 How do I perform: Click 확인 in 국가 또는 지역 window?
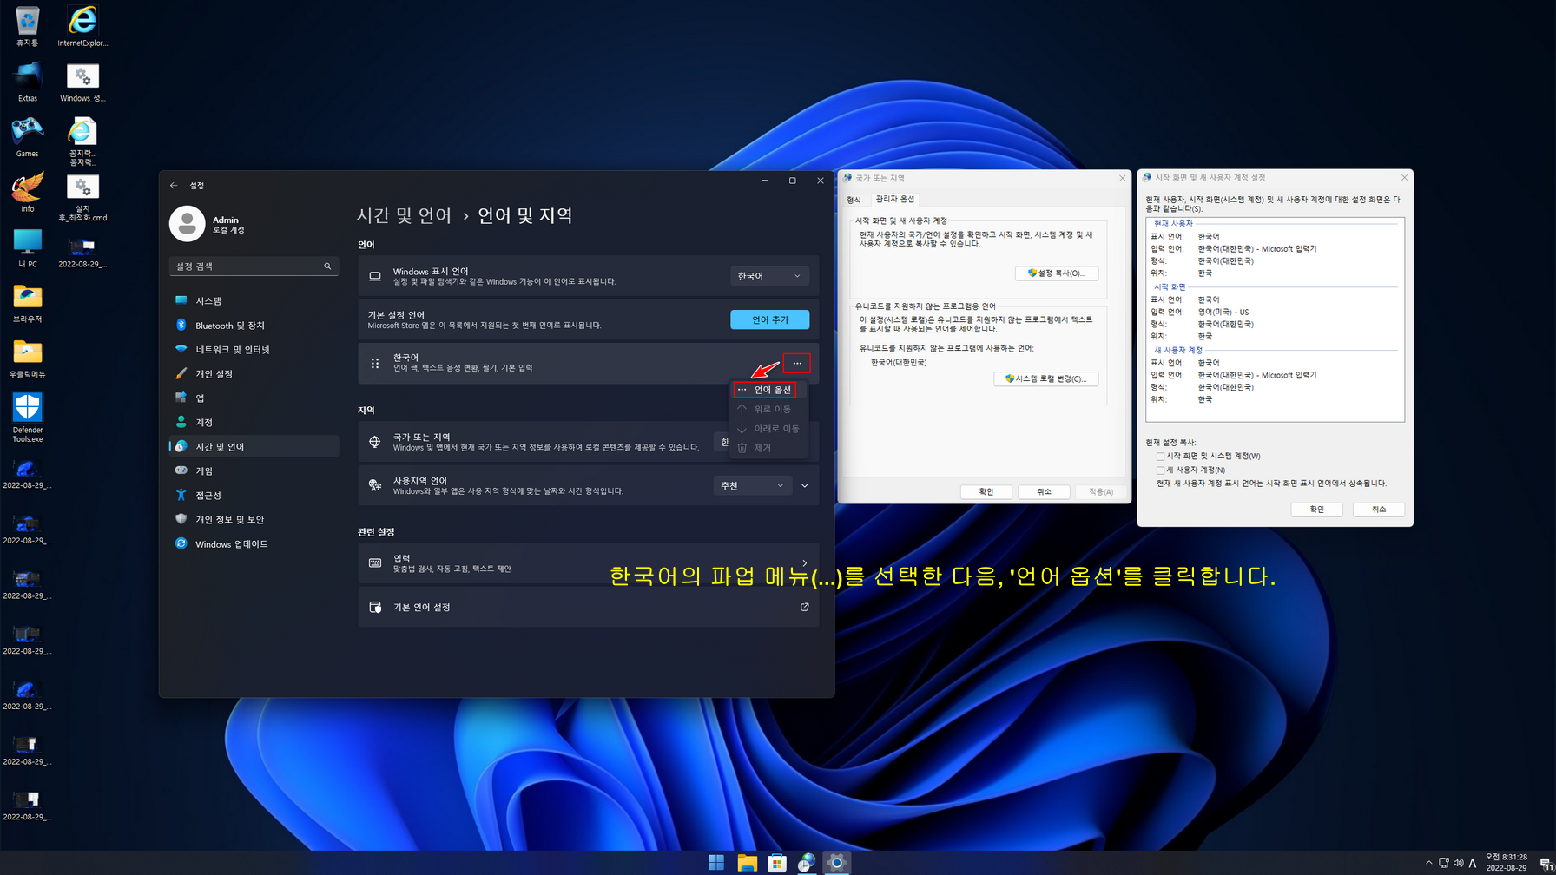point(986,491)
